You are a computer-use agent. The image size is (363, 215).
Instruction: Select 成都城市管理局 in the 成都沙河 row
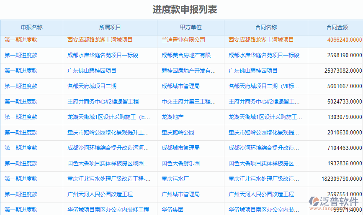click(180, 148)
